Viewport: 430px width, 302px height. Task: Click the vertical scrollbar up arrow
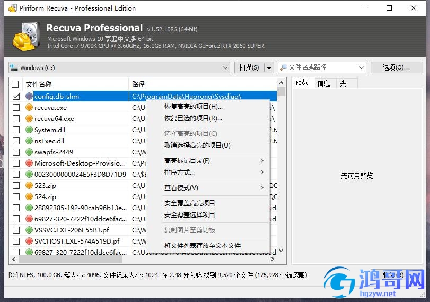click(281, 83)
